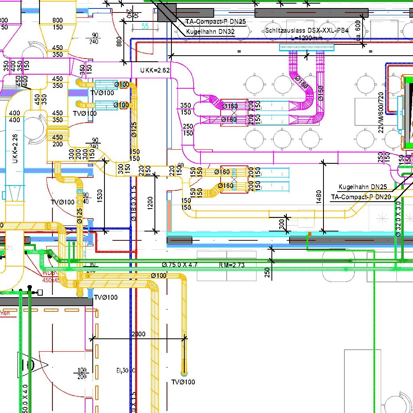Select the RM=2.73 text
413x413 pixels.
click(232, 265)
